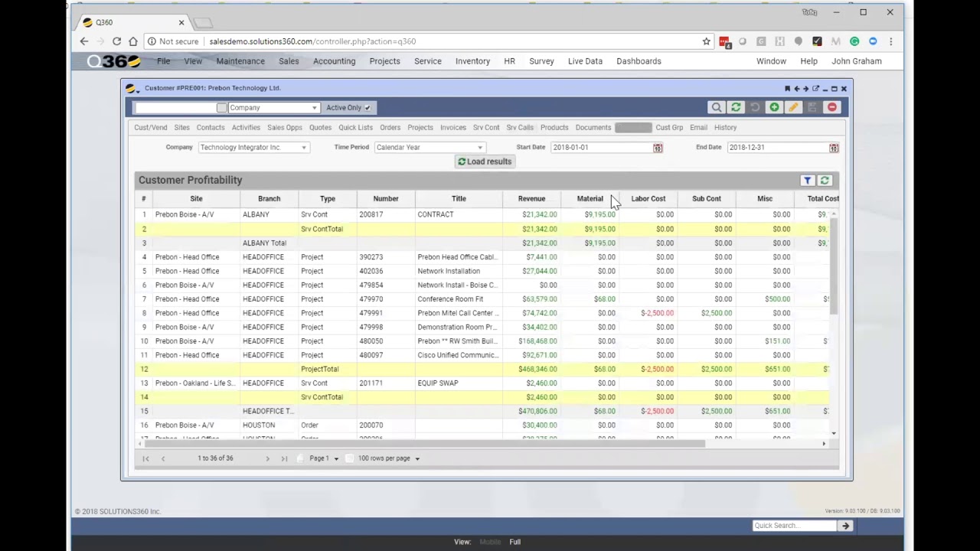
Task: Open the Time Period Calendar Year dropdown
Action: (x=429, y=148)
